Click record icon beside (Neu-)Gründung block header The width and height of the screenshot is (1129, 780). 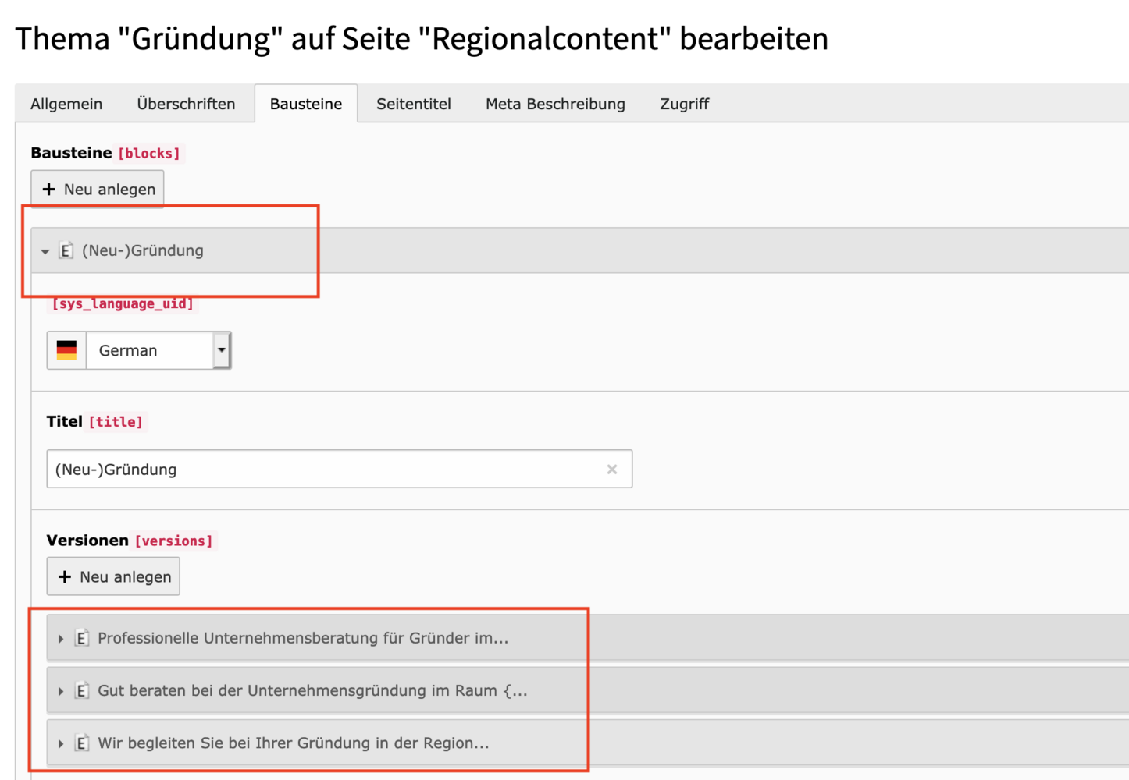(x=66, y=250)
